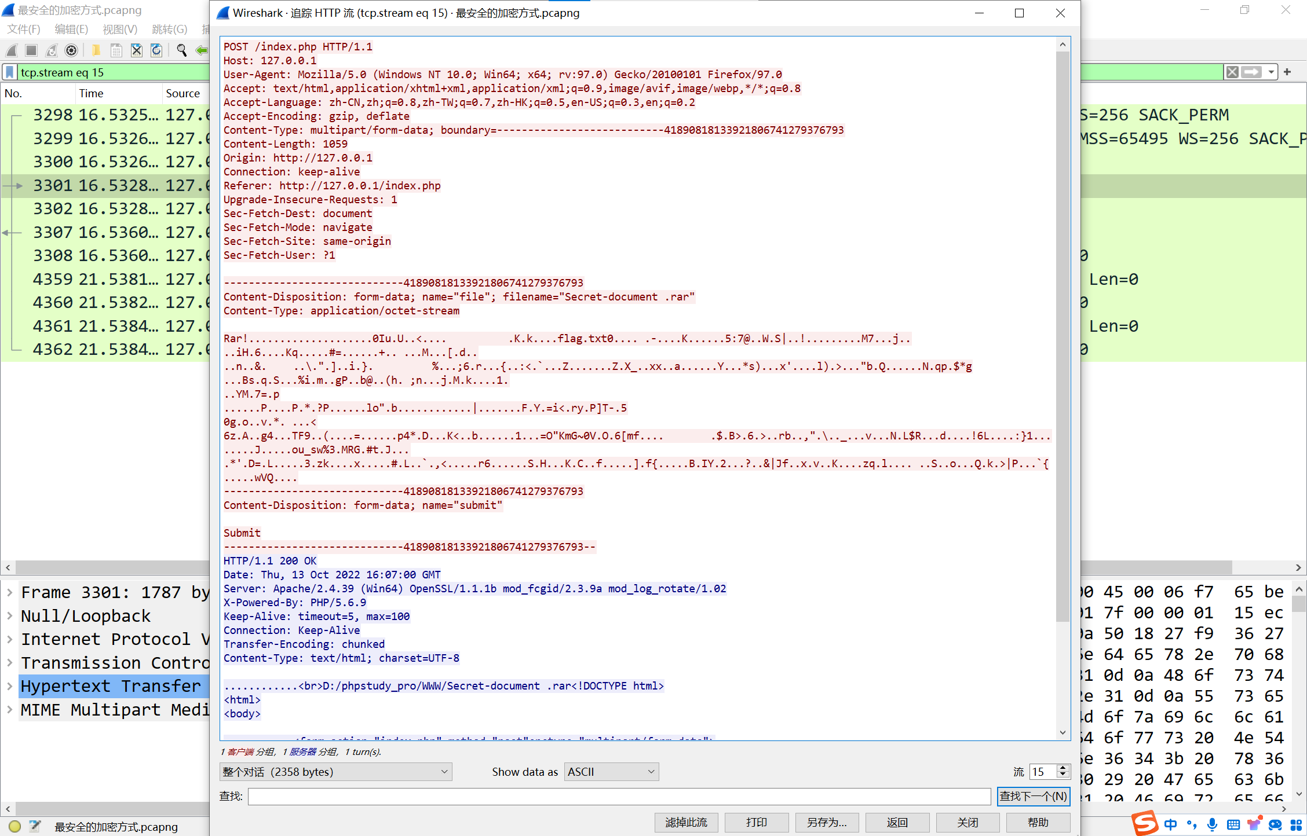Open the 视图(V) menu
Viewport: 1307px width, 836px height.
120,30
